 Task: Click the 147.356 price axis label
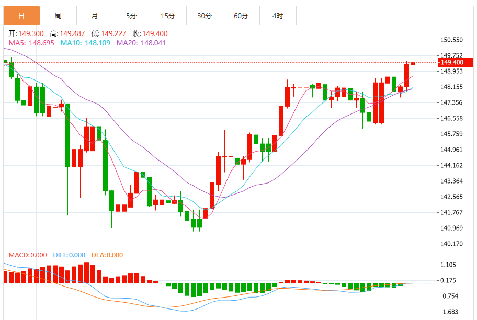coord(451,102)
